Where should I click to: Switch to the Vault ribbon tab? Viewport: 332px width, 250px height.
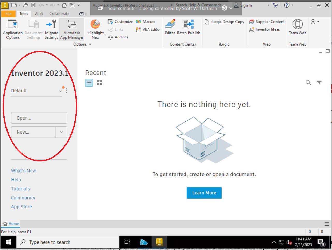(39, 14)
